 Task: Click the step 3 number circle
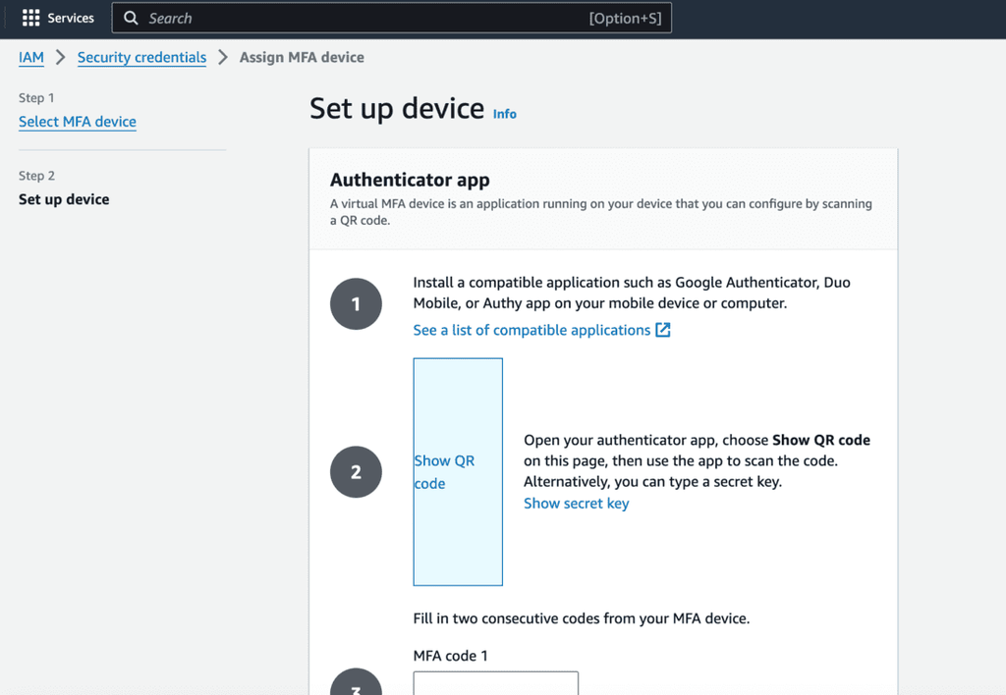coord(356,682)
